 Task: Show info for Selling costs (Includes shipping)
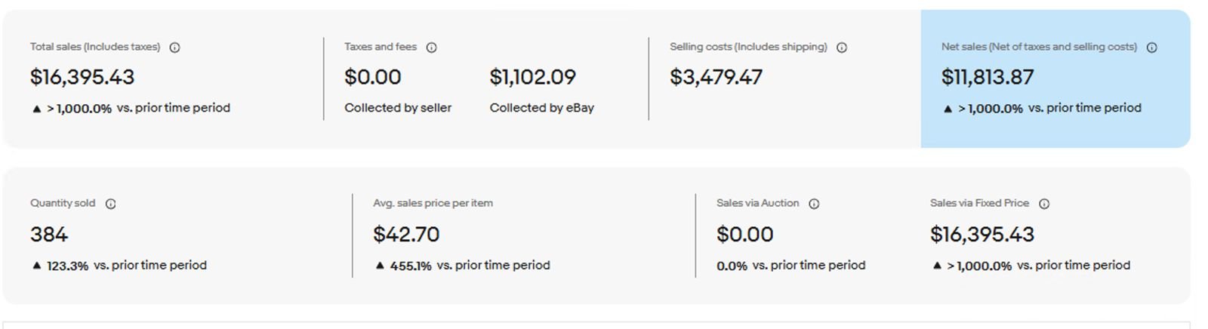pos(842,48)
